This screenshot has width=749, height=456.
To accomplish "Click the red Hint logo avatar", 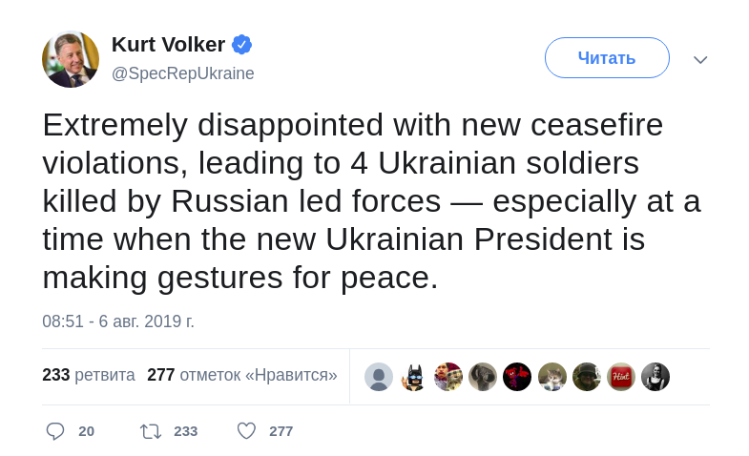I will (621, 377).
